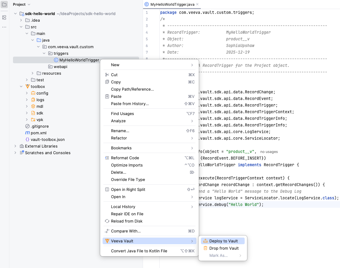Close the MyHelloWorldTrigger.java editor tab
340x268 pixels.
coord(197,4)
